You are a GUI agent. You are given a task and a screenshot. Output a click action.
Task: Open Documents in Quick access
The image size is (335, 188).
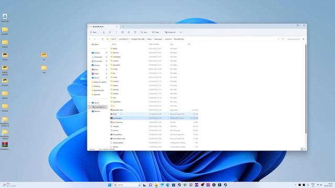pos(97,61)
